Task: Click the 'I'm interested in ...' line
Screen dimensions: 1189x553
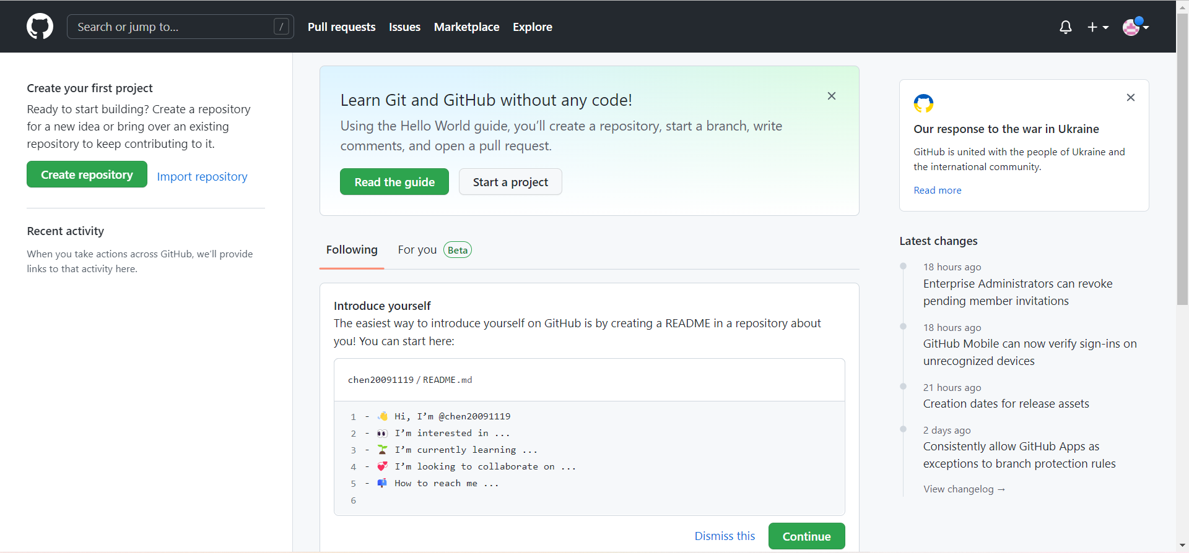Action: 452,433
